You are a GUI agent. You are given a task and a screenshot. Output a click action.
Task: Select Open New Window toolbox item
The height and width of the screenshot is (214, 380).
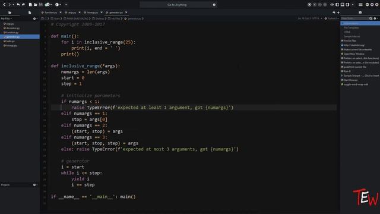point(352,54)
